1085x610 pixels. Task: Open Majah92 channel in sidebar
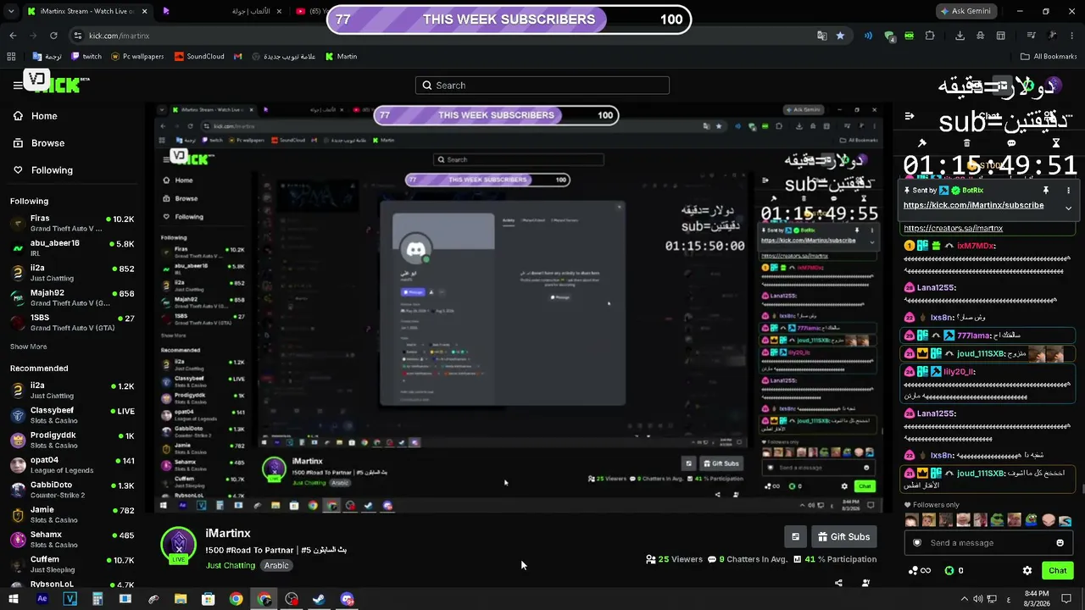71,297
